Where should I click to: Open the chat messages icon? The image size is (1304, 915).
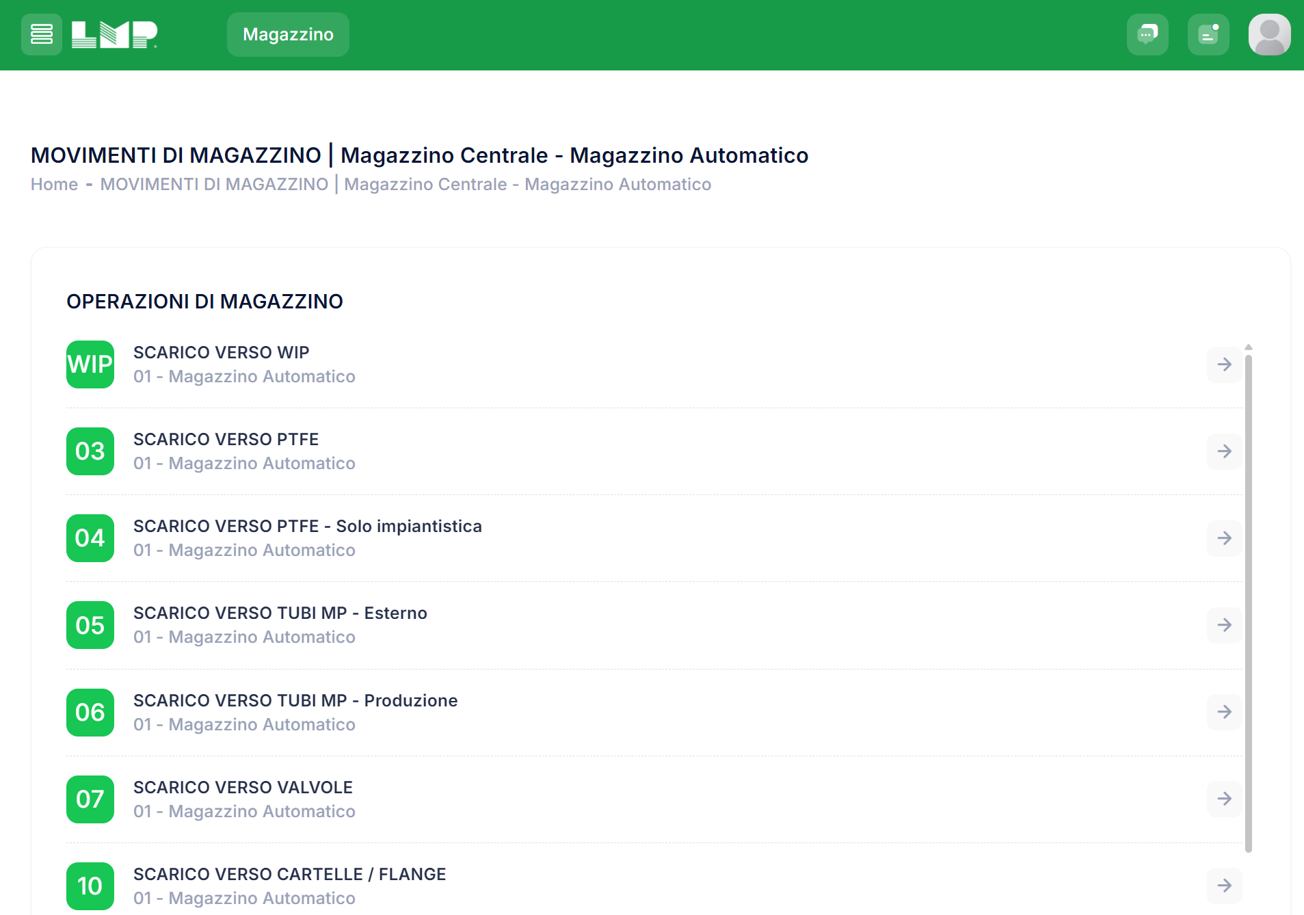pyautogui.click(x=1147, y=34)
